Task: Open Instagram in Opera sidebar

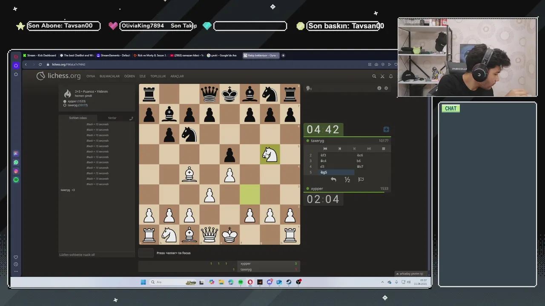Action: tap(16, 171)
